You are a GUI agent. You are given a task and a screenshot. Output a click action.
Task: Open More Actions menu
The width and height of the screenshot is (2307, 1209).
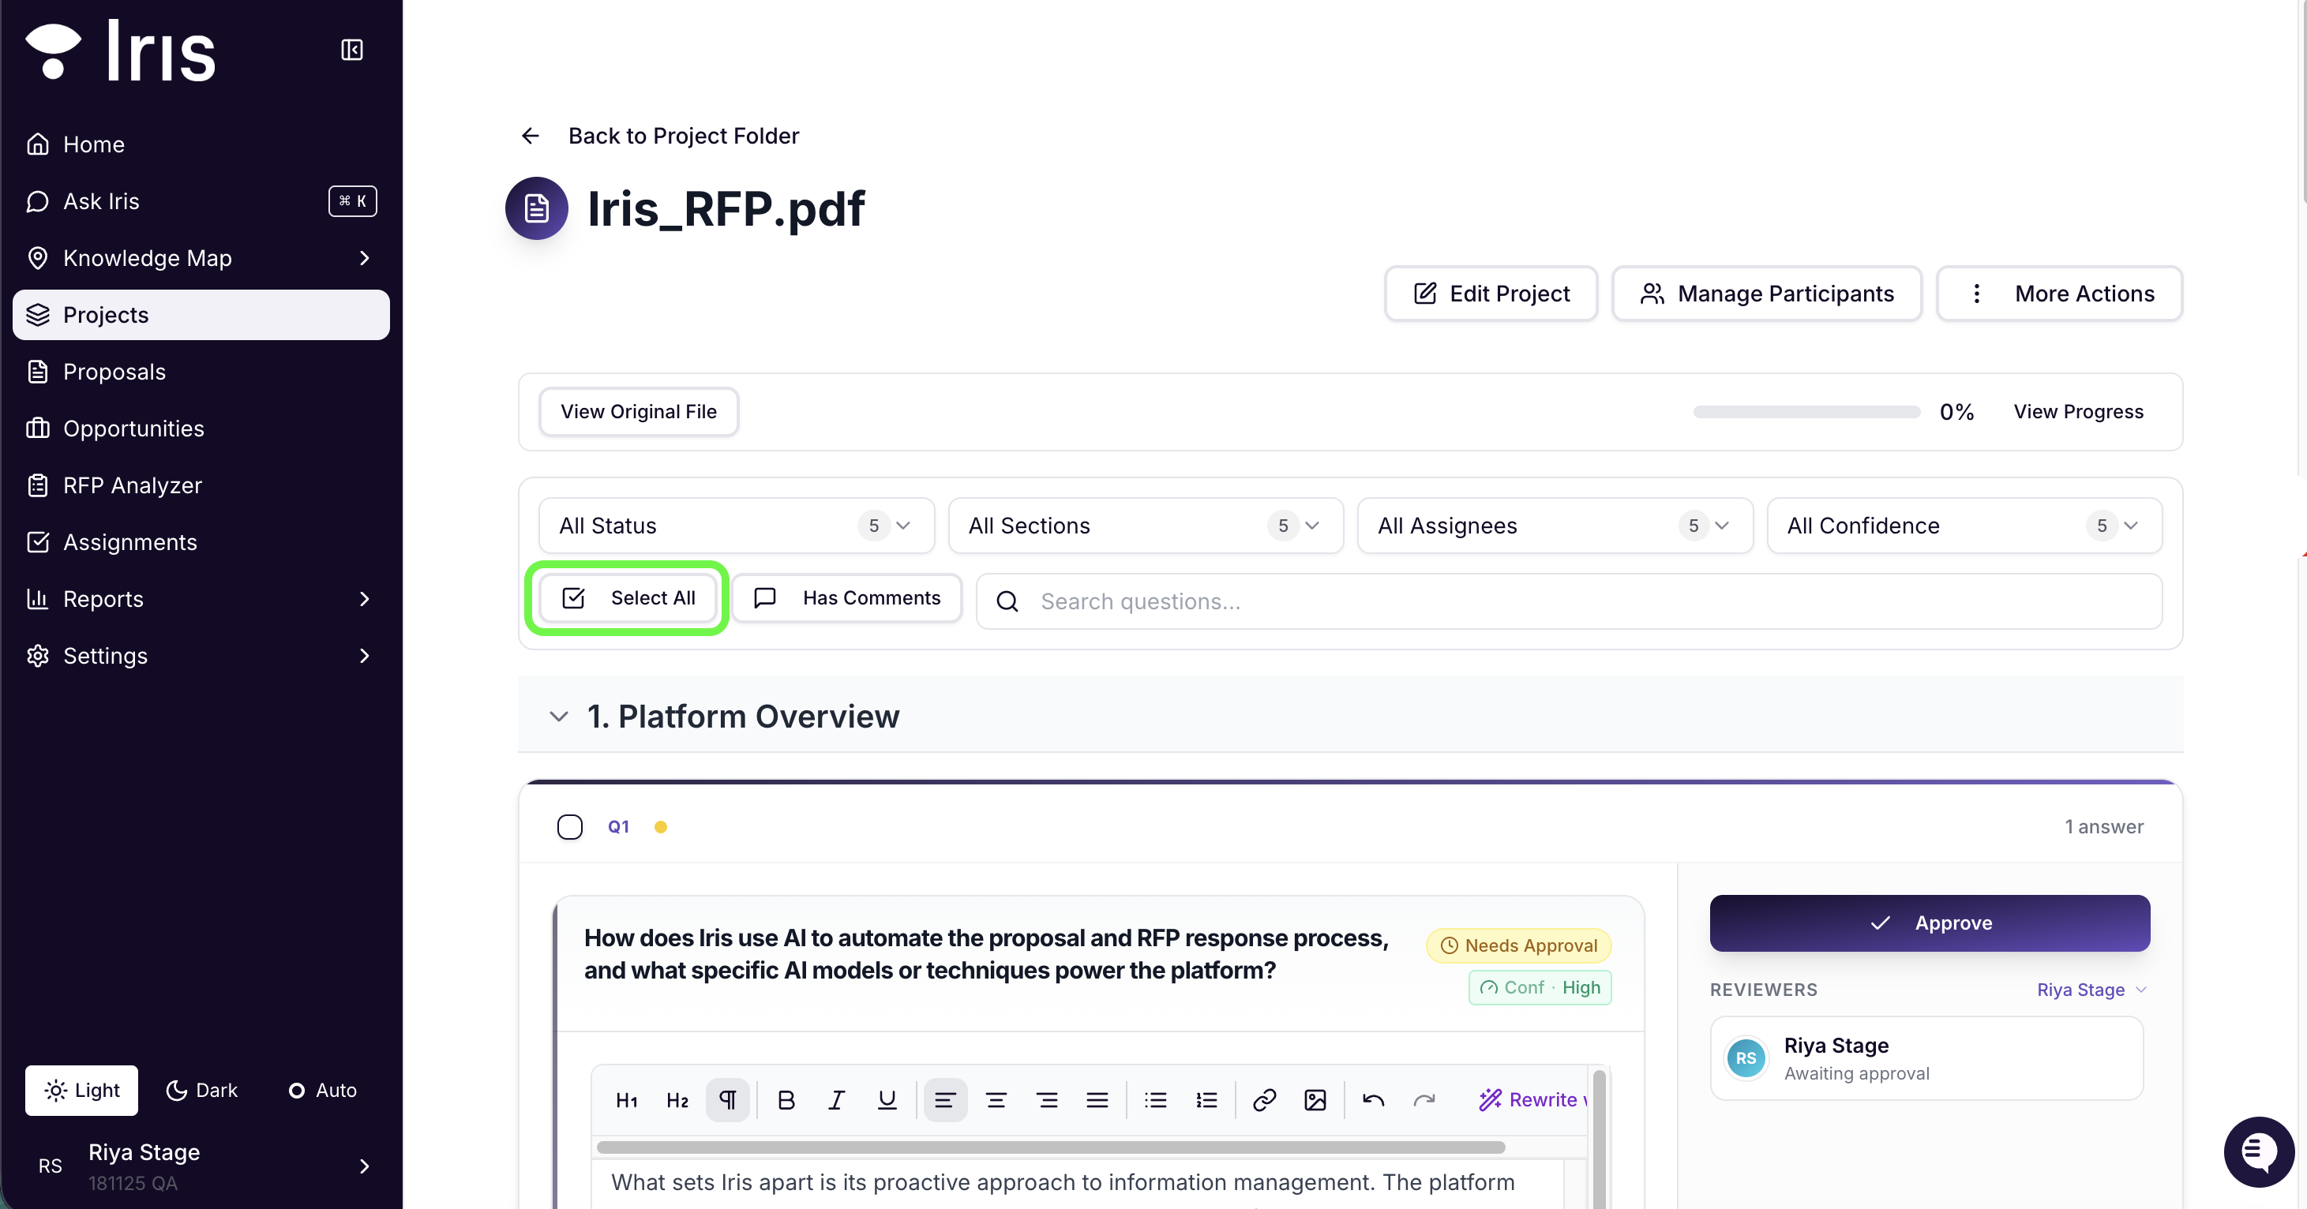point(2060,294)
